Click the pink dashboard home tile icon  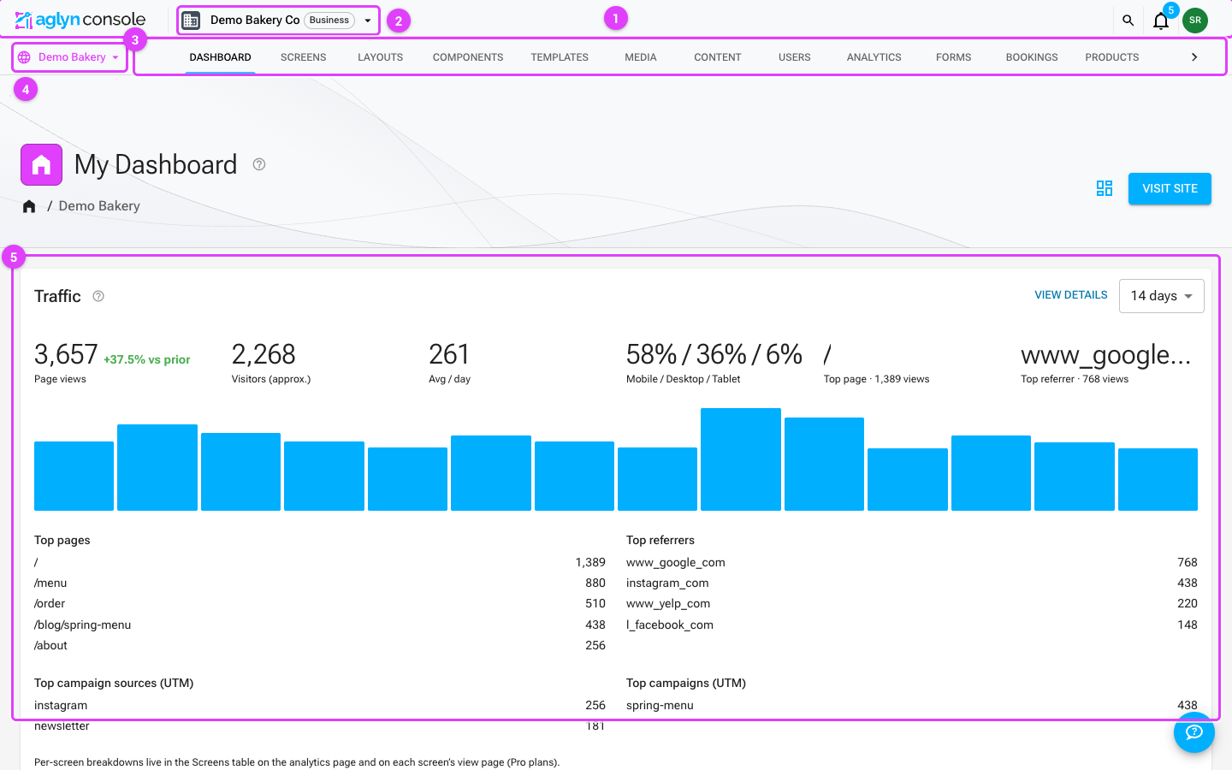[41, 165]
